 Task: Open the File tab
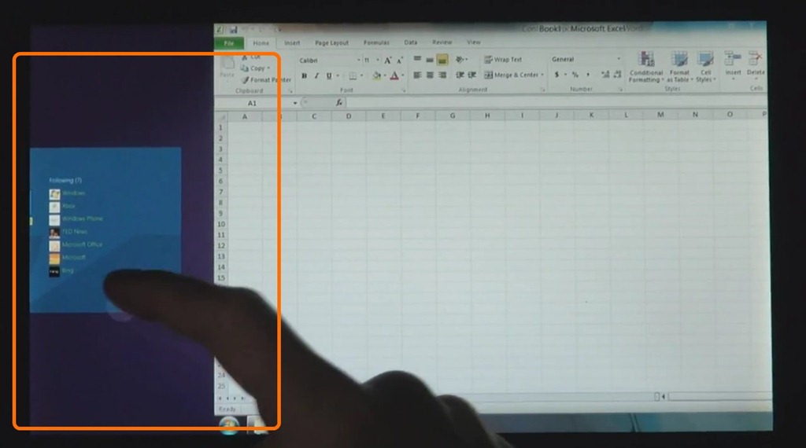click(229, 43)
